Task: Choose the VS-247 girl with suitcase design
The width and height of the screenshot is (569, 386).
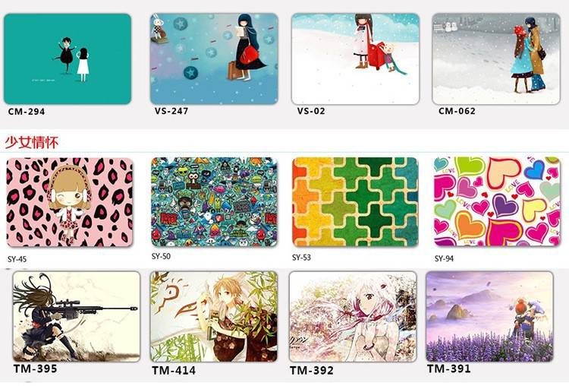Action: tap(214, 59)
